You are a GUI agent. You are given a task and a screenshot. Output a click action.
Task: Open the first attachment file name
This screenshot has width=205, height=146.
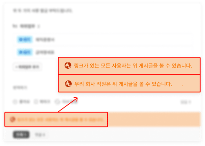coord(45,40)
